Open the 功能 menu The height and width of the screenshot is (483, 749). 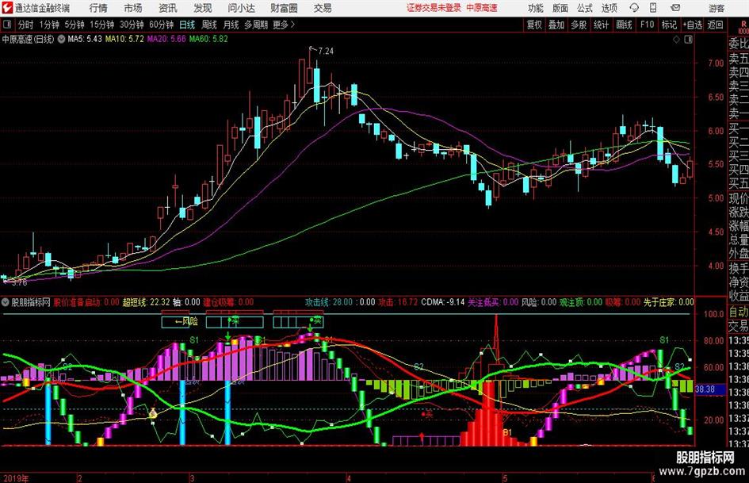[x=536, y=8]
